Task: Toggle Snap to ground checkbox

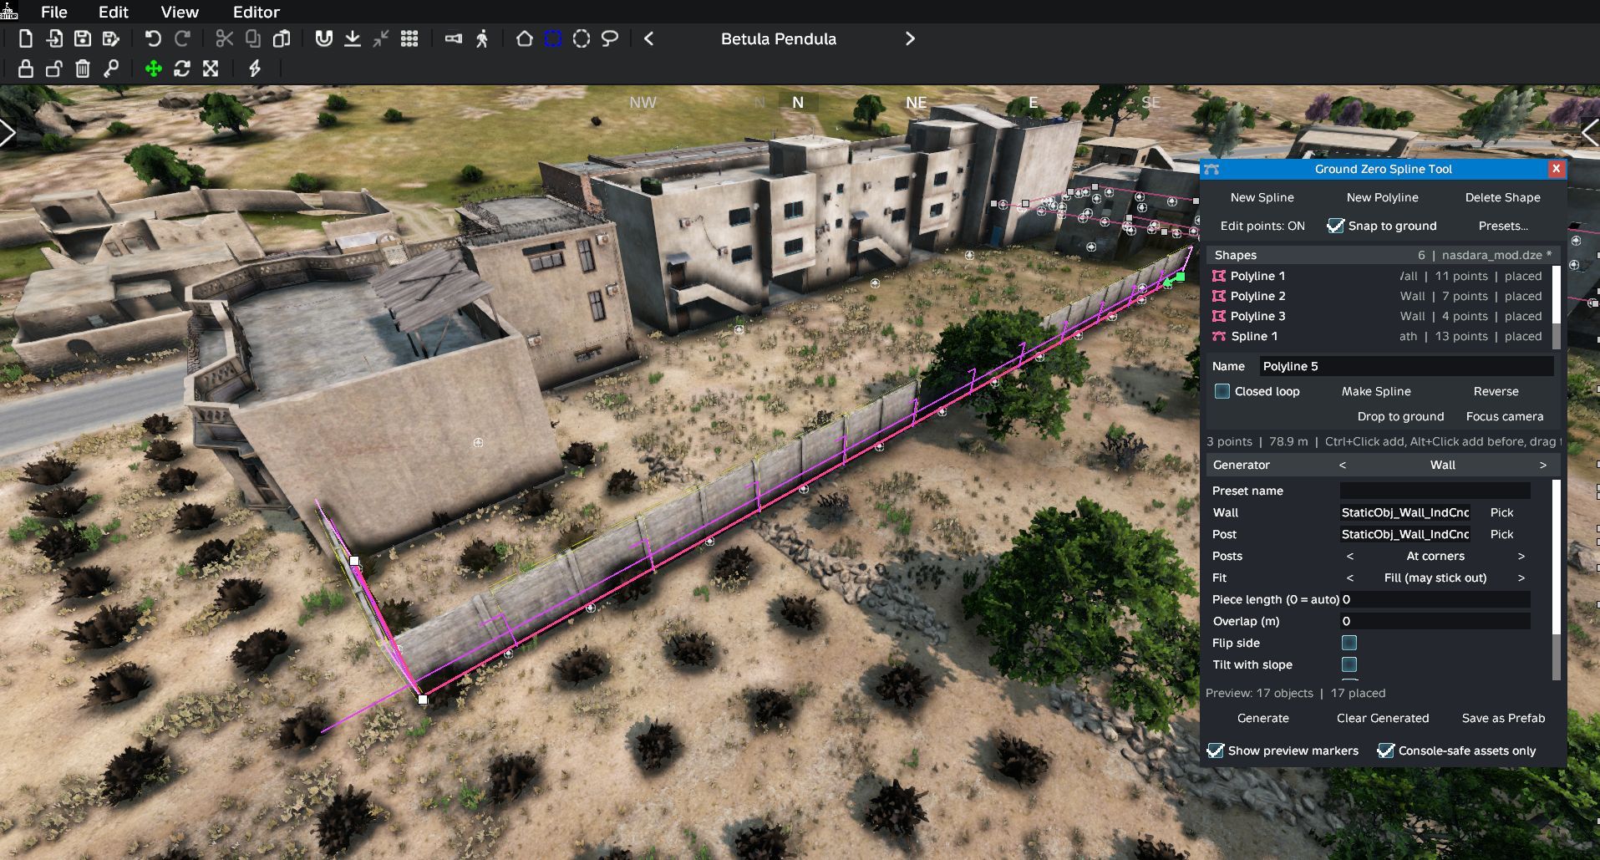Action: click(1335, 226)
